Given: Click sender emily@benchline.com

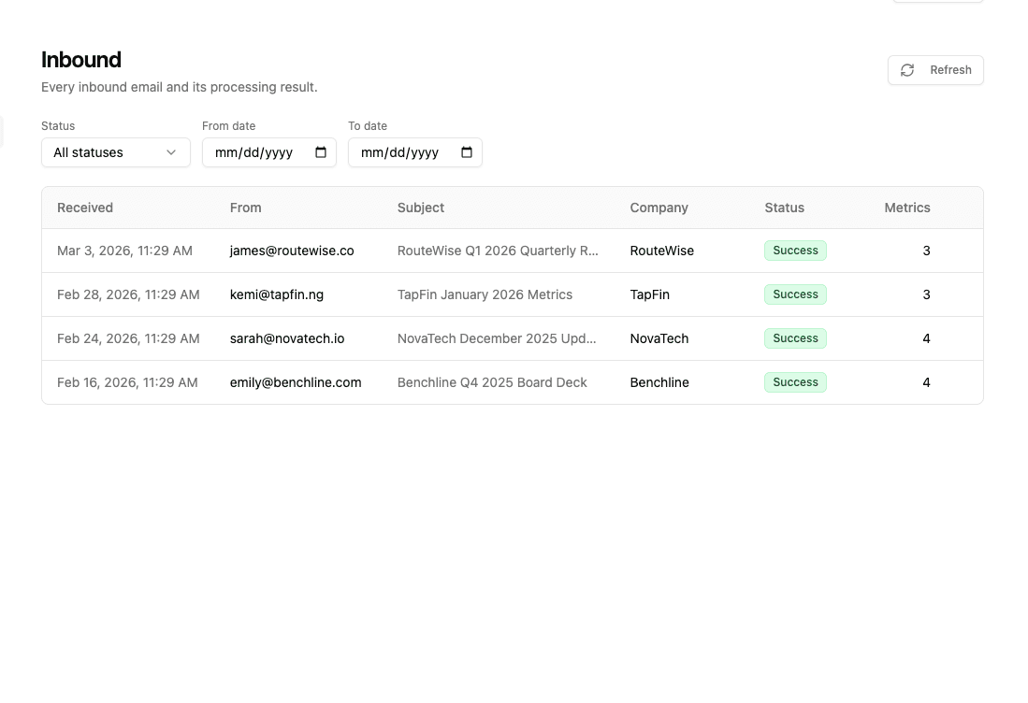Looking at the screenshot, I should 296,382.
